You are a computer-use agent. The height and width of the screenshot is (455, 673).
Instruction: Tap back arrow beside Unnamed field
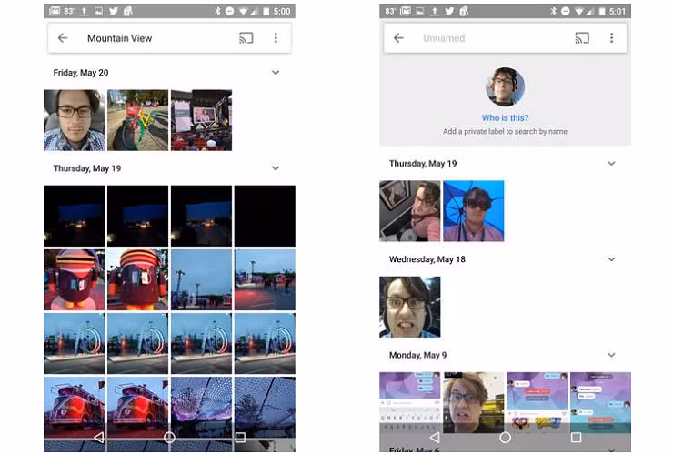click(x=398, y=38)
